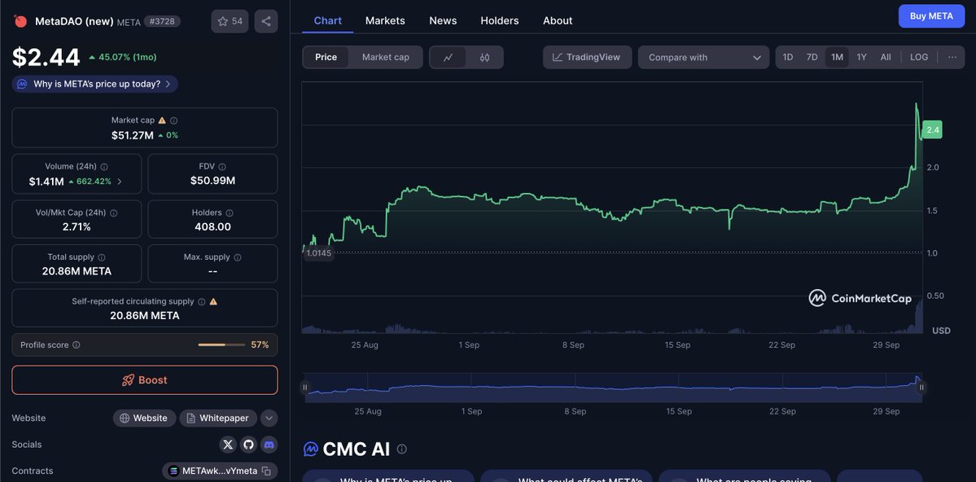Viewport: 976px width, 482px height.
Task: Open About tab
Action: coord(558,20)
